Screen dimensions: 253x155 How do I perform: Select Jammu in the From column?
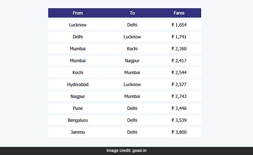coord(78,132)
